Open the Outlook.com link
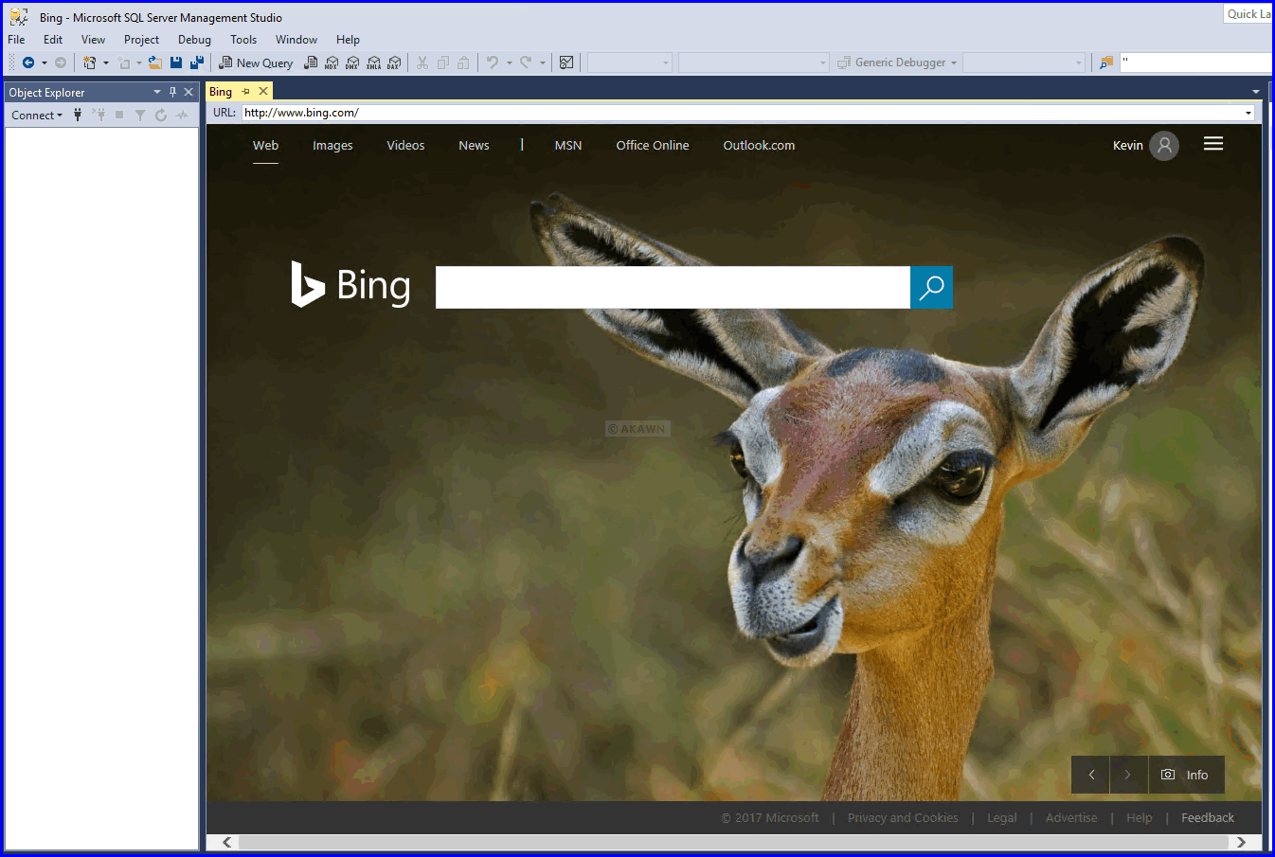The height and width of the screenshot is (857, 1275). click(x=759, y=146)
